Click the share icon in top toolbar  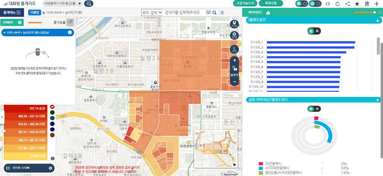[347, 4]
